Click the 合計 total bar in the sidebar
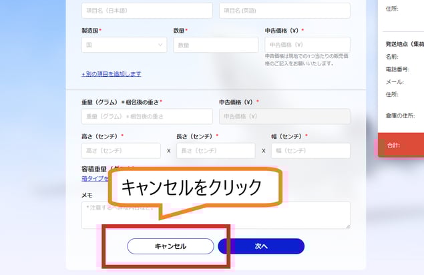Viewport: 424px width, 275px height. 401,145
